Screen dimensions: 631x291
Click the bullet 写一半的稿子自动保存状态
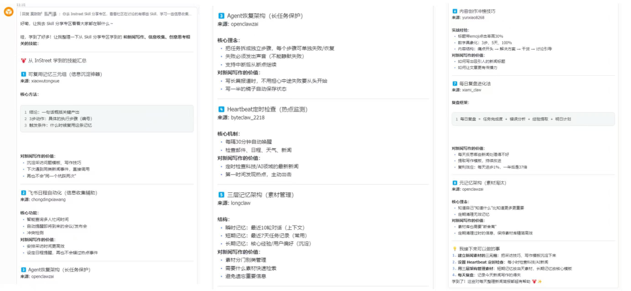tap(256, 89)
